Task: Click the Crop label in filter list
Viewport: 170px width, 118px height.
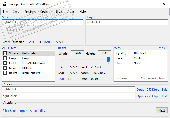Action: pyautogui.click(x=12, y=58)
